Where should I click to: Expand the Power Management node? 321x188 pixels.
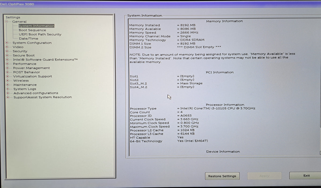[x=7, y=68]
